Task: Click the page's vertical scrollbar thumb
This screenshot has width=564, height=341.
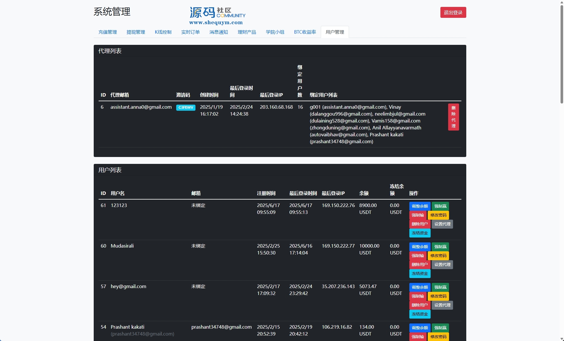Action: click(562, 55)
